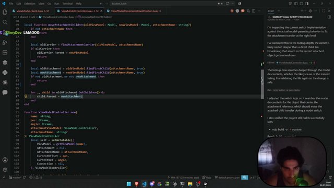
Task: Open the new chat dropdown arrow beside plus
Action: [x=305, y=11]
